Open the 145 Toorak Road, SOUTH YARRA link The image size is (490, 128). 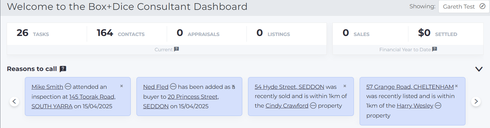pyautogui.click(x=74, y=101)
